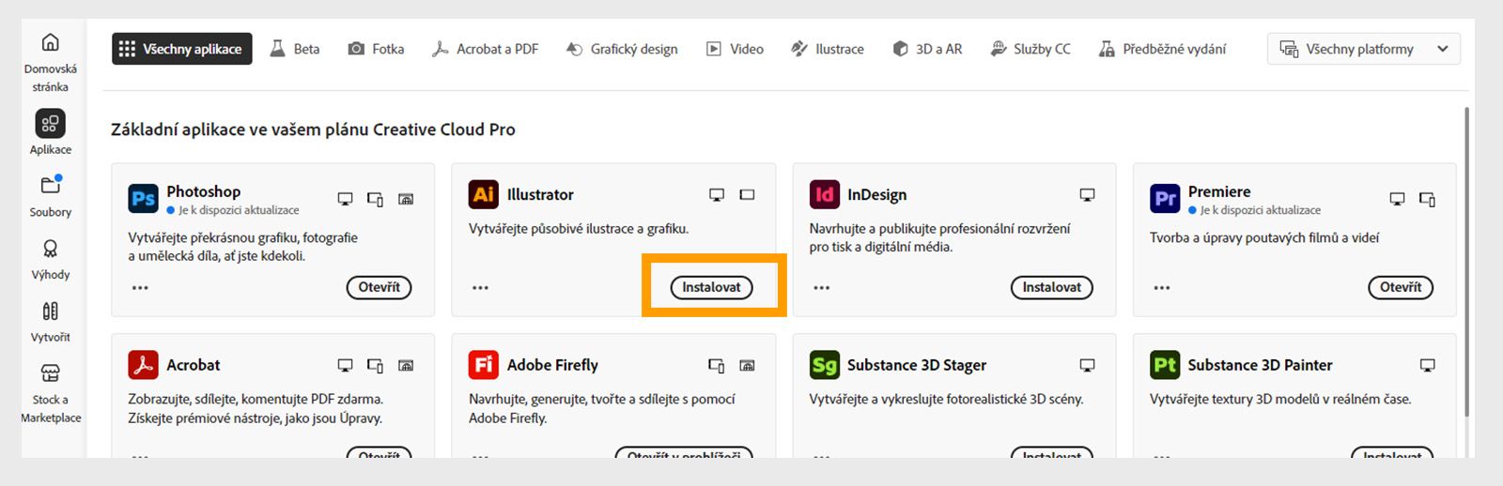This screenshot has width=1503, height=486.
Task: Click Photoshop's 'Je k dispozici aktualizace' notice
Action: point(233,210)
